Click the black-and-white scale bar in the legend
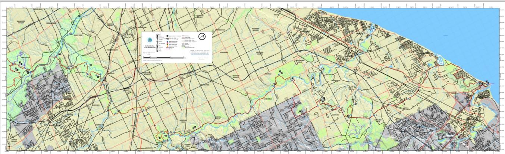Image resolution: width=505 pixels, height=154 pixels. (x=164, y=58)
